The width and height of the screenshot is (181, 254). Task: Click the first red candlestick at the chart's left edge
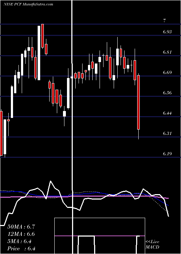pyautogui.click(x=1, y=133)
